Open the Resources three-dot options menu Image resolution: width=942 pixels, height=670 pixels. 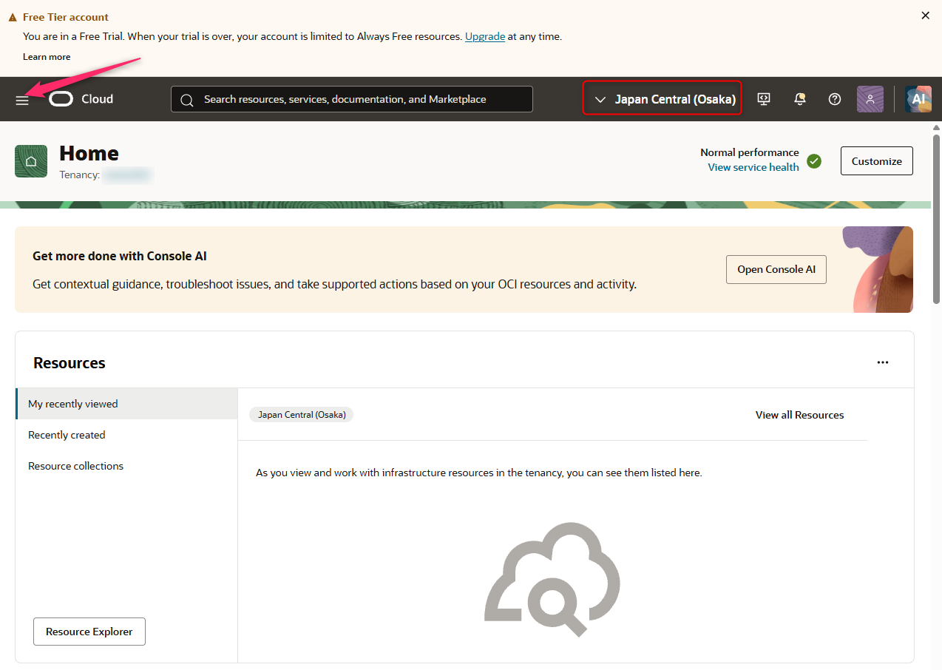(x=882, y=362)
